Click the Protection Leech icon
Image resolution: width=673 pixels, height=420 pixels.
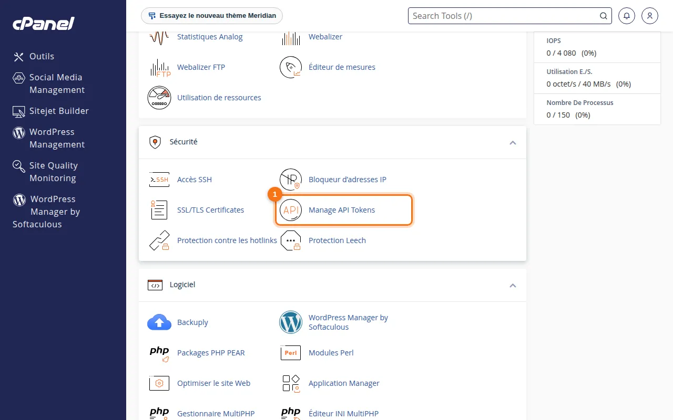[x=291, y=240]
